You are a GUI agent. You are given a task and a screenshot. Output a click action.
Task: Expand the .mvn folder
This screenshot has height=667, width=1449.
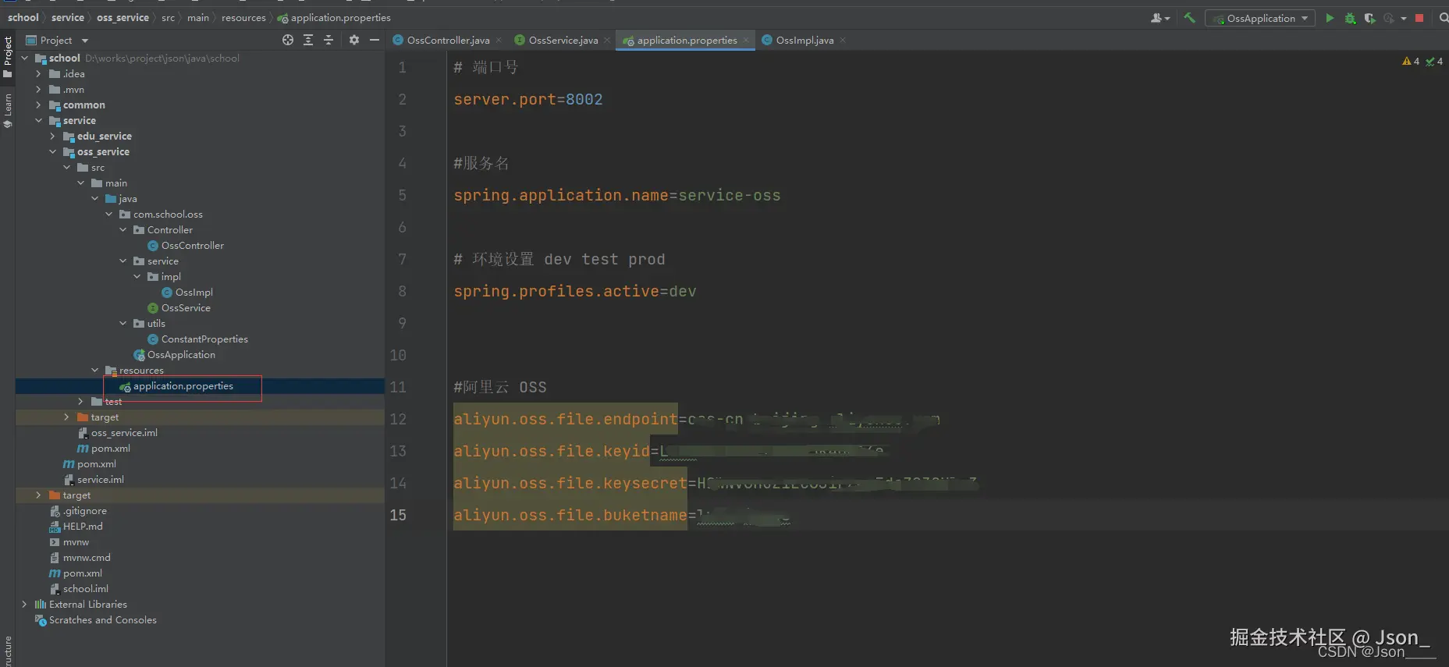[x=38, y=89]
